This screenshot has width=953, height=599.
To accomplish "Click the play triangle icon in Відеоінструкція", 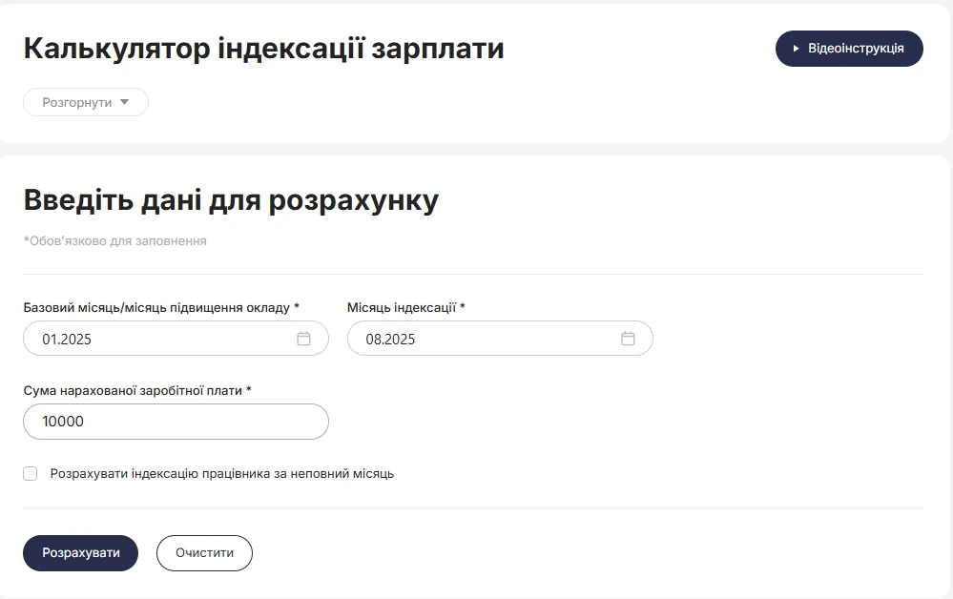I will pos(796,49).
